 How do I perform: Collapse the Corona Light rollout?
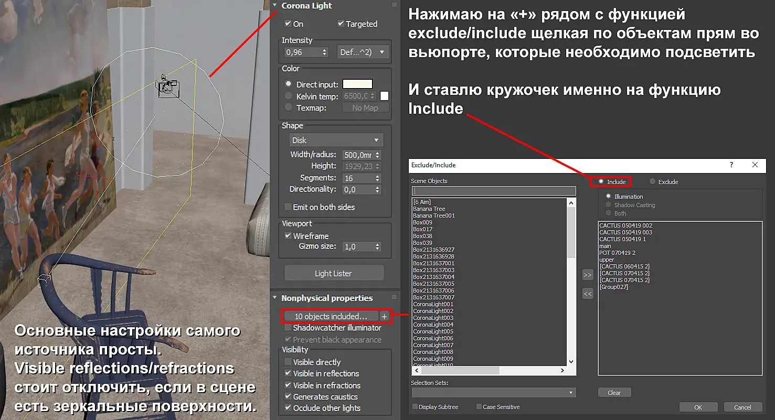[x=275, y=6]
